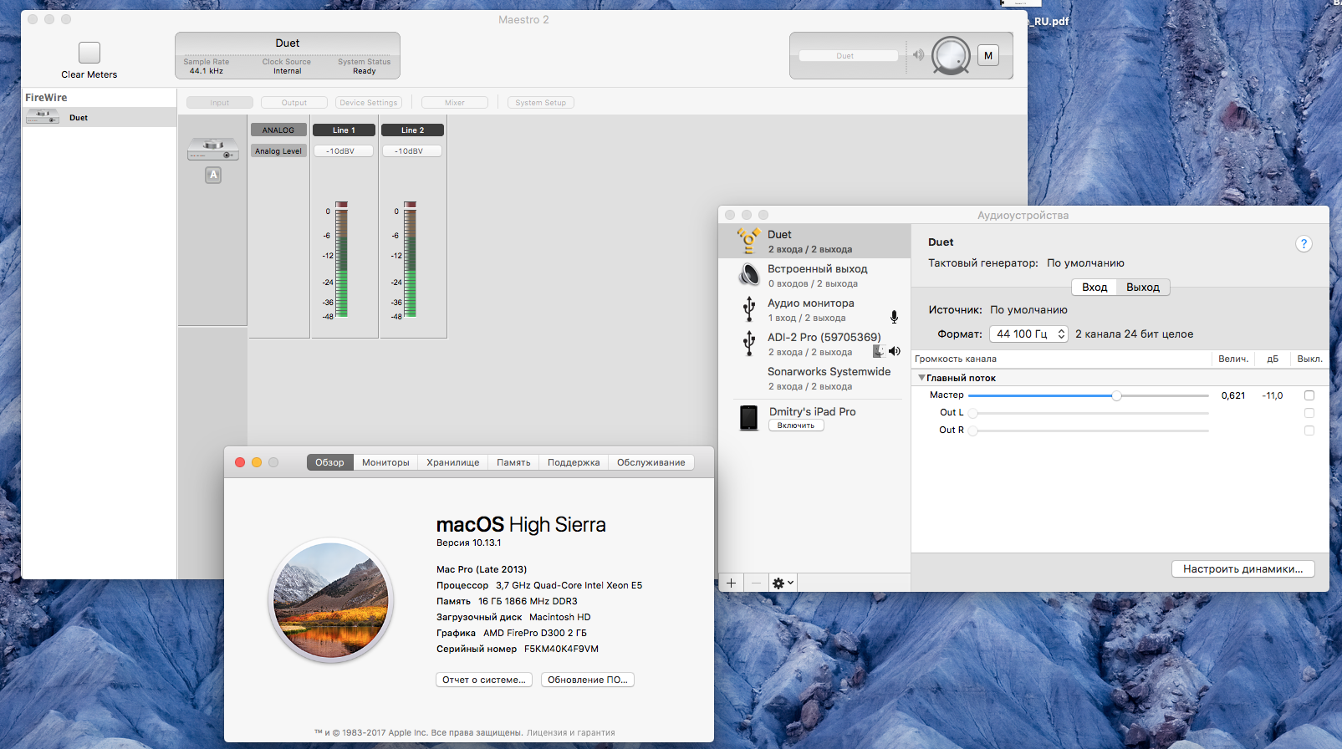This screenshot has height=749, width=1342.
Task: Click the macOS High Sierra round logo
Action: click(x=331, y=600)
